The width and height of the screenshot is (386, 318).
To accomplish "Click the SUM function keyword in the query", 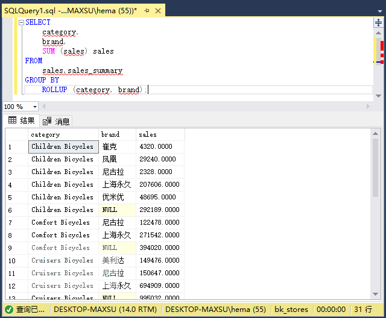I will click(48, 51).
